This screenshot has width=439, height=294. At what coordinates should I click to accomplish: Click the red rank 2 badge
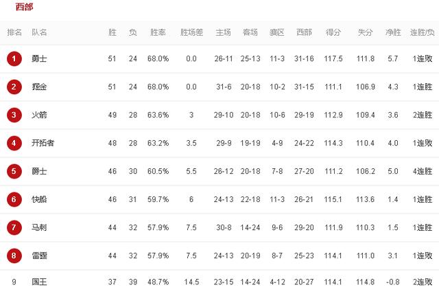click(x=14, y=87)
